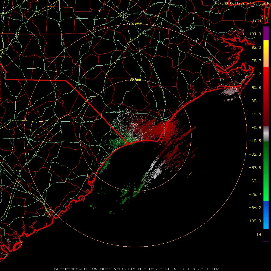
Task: Select the 14.5 scale value
Action: tap(256, 114)
